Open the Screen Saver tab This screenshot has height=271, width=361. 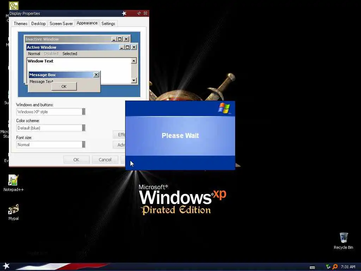(61, 24)
